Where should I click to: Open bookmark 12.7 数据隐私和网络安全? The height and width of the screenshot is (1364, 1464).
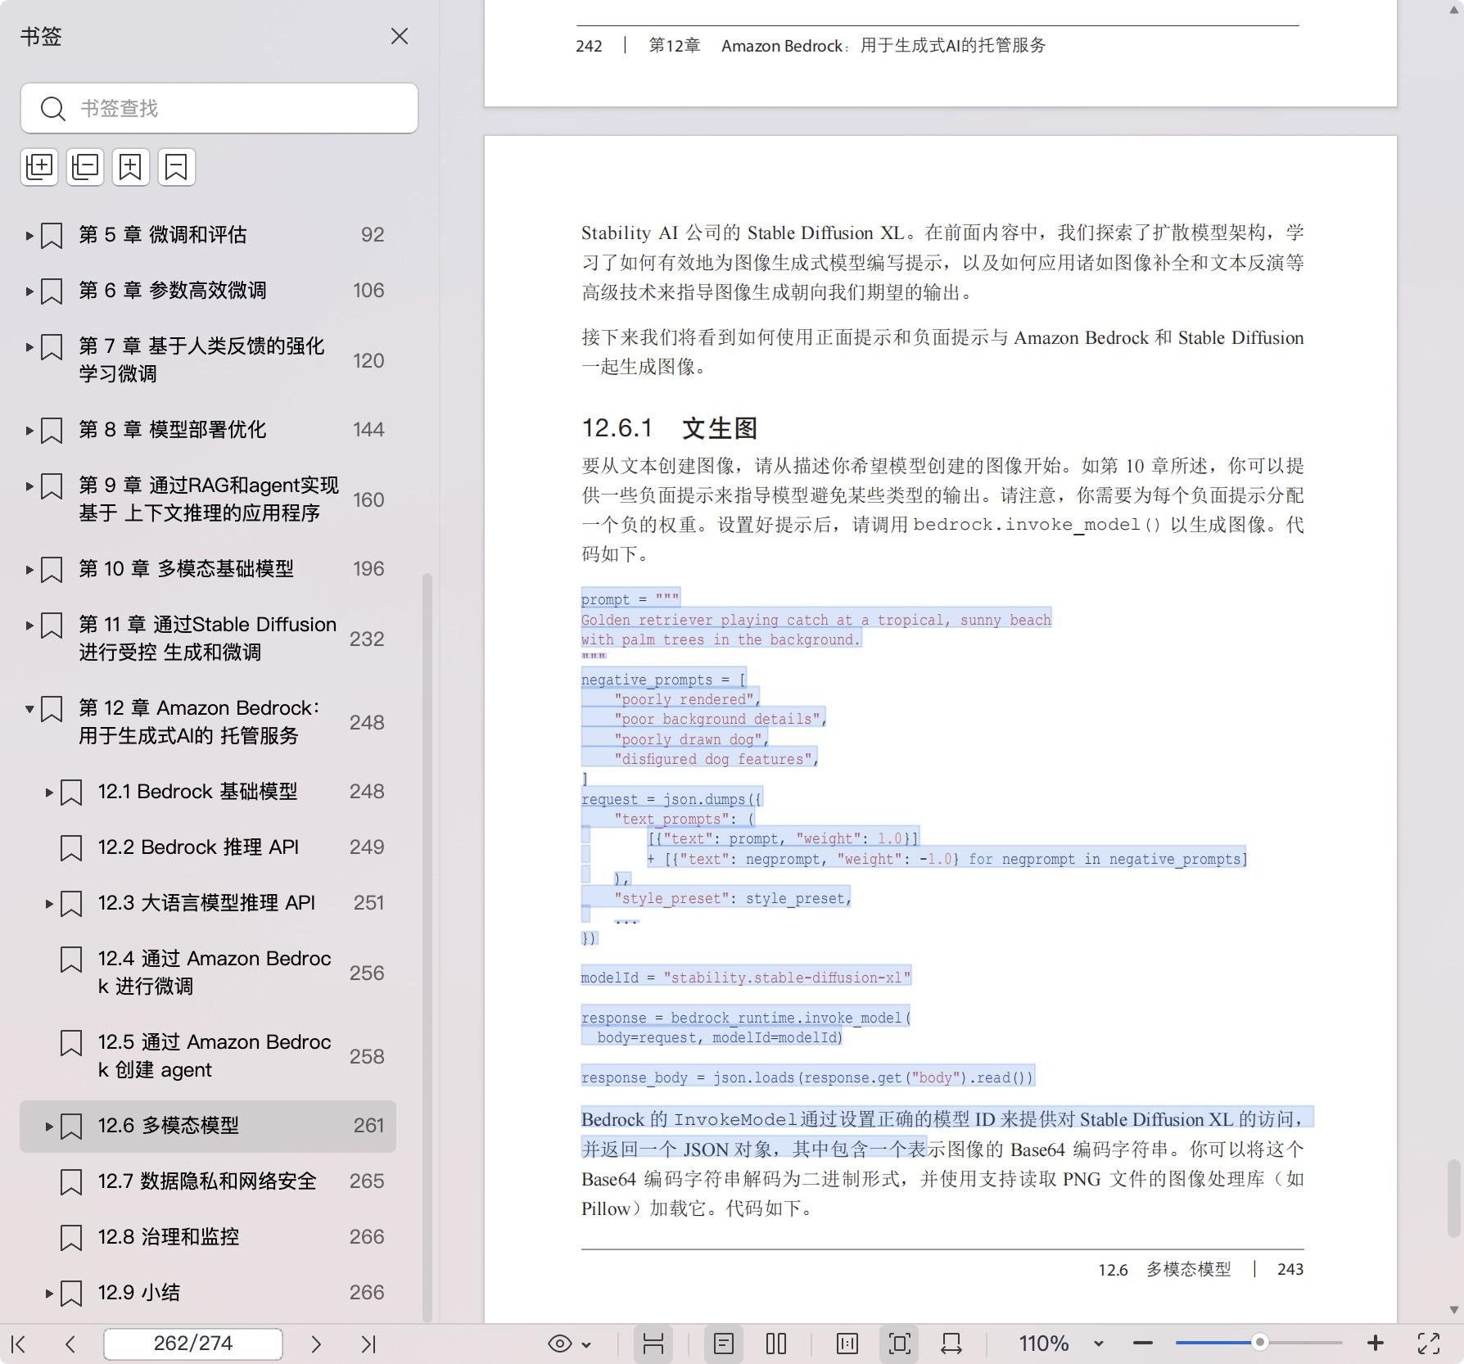click(x=207, y=1181)
